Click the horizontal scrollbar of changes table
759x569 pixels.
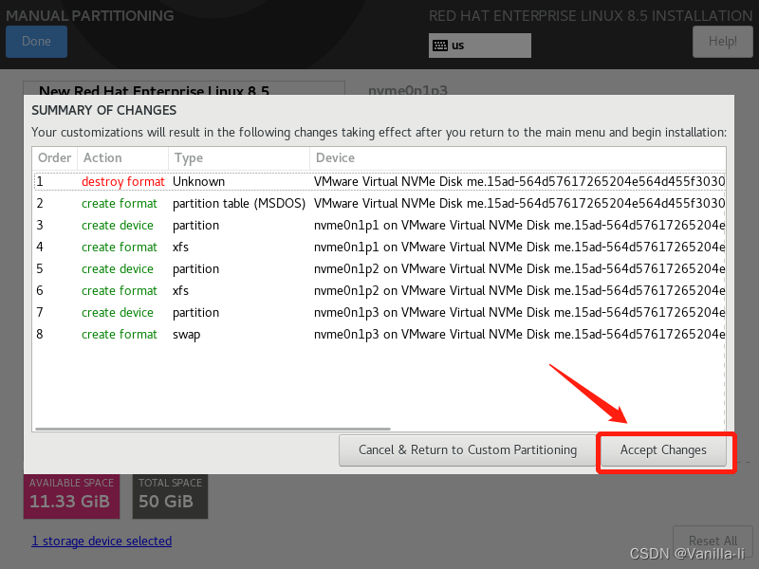[x=213, y=429]
